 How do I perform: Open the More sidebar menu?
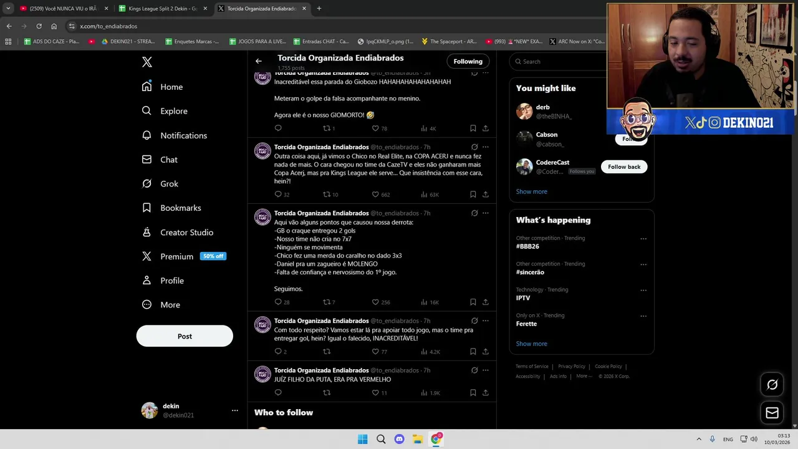click(x=161, y=305)
